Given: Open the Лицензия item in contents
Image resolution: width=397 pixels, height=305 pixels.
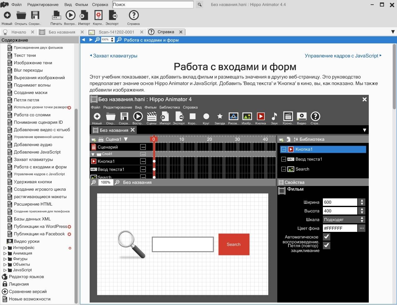Looking at the screenshot, I should point(19,284).
